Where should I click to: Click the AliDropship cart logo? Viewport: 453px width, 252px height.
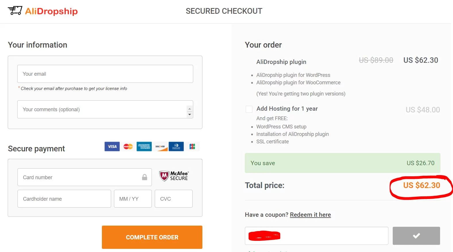pyautogui.click(x=15, y=11)
